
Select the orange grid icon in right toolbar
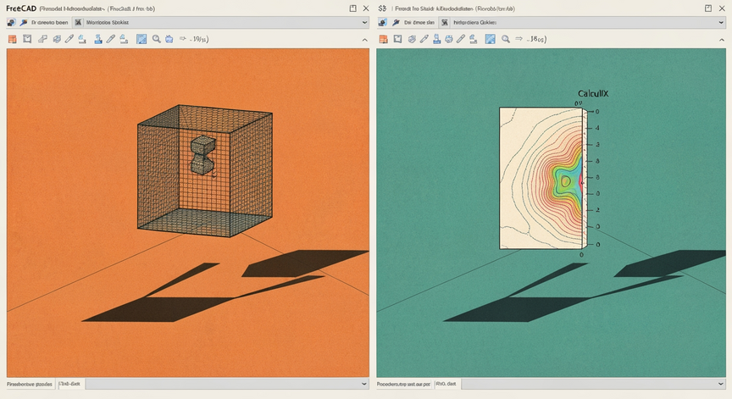tap(383, 39)
